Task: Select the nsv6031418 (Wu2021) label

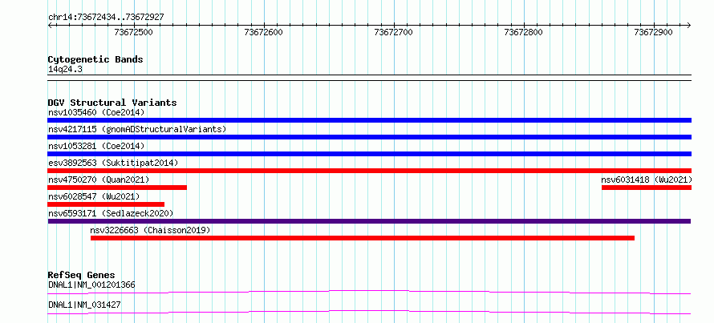Action: pyautogui.click(x=647, y=180)
